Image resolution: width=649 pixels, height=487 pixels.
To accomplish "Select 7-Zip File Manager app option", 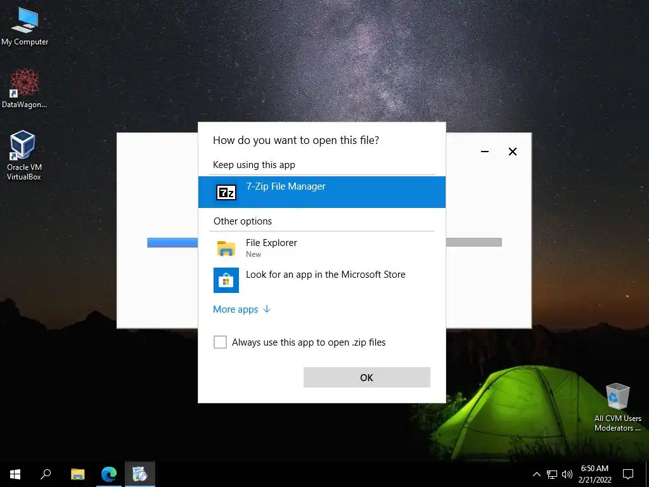I will pyautogui.click(x=321, y=192).
